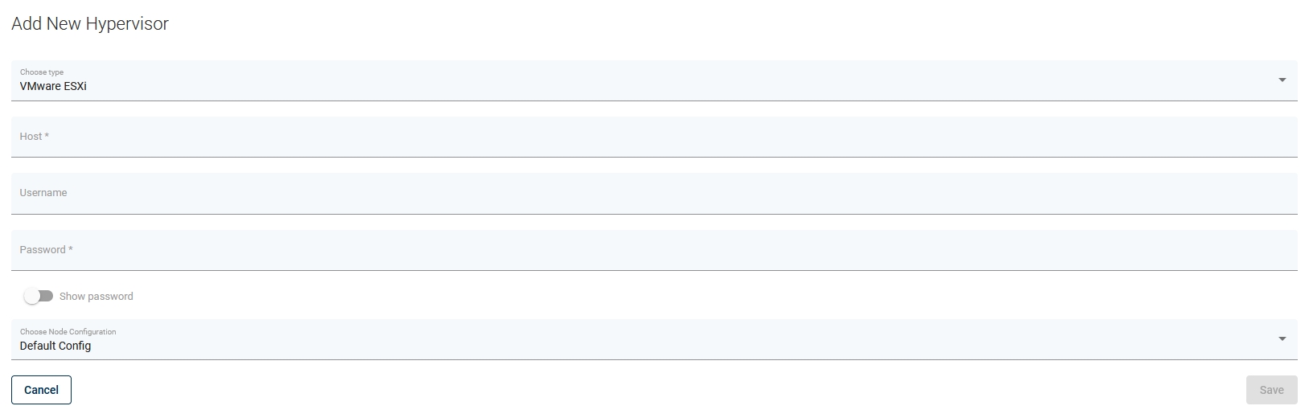Image resolution: width=1309 pixels, height=410 pixels.
Task: Click the 'Add New Hypervisor' heading
Action: 90,24
